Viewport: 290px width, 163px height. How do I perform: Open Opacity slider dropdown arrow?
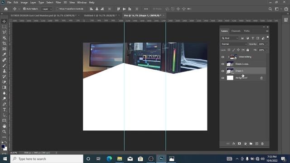click(267, 44)
